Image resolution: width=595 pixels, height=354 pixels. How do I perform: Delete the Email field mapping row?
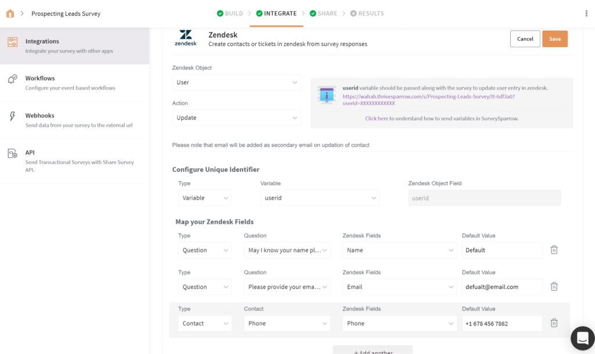(554, 287)
